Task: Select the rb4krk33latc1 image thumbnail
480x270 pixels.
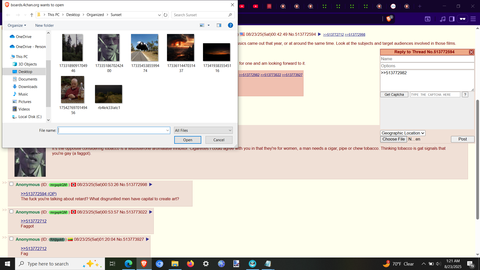Action: (x=108, y=94)
